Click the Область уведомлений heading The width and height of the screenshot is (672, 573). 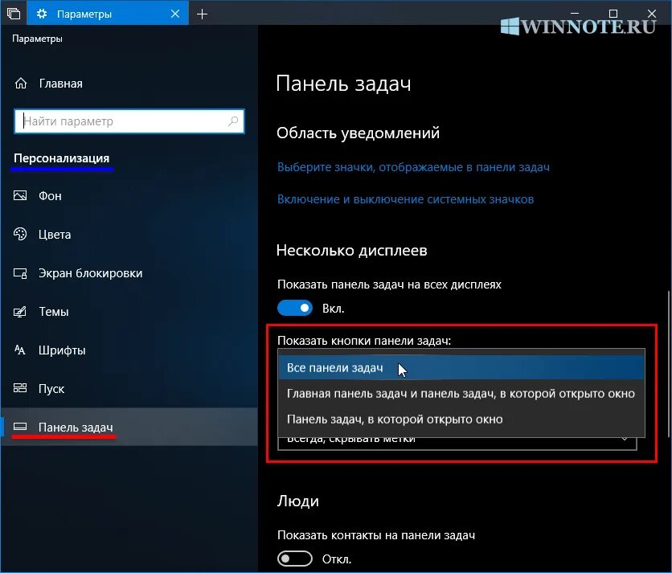point(358,133)
